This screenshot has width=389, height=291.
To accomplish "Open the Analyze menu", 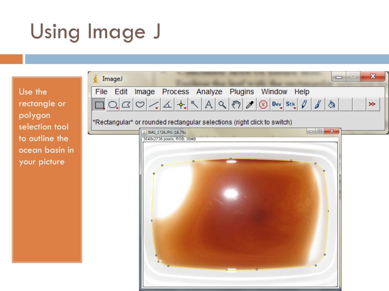I will (209, 92).
